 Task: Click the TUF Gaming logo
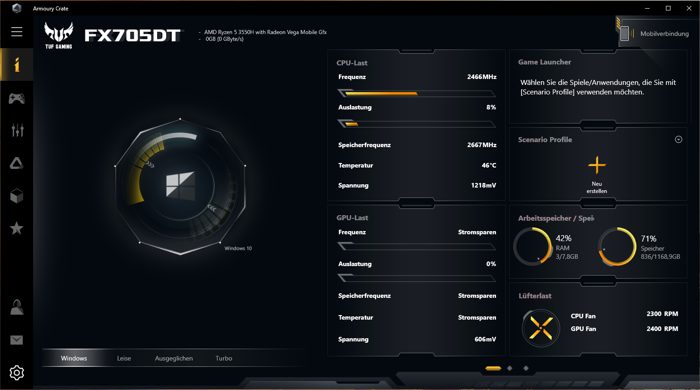59,35
